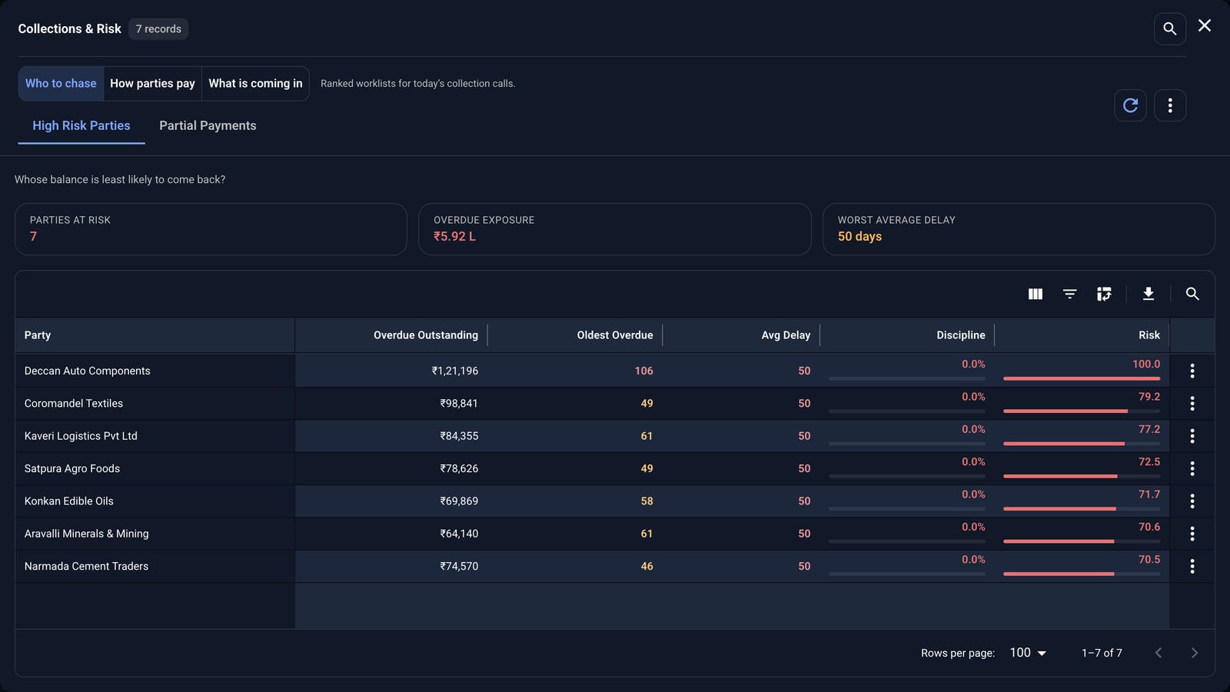This screenshot has height=692, width=1230.
Task: Switch to How parties pay view
Action: coord(152,83)
